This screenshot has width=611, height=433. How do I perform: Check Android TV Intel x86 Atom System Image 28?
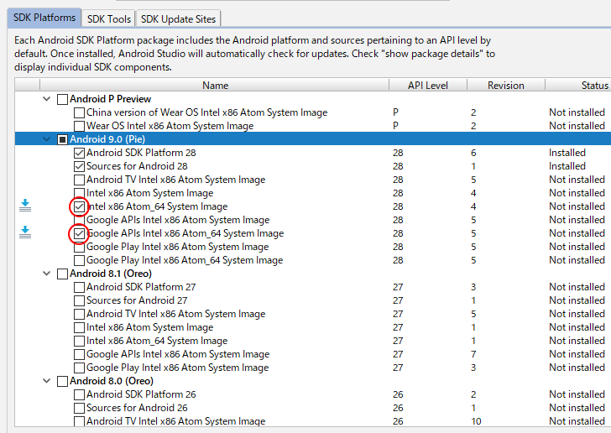tap(79, 180)
